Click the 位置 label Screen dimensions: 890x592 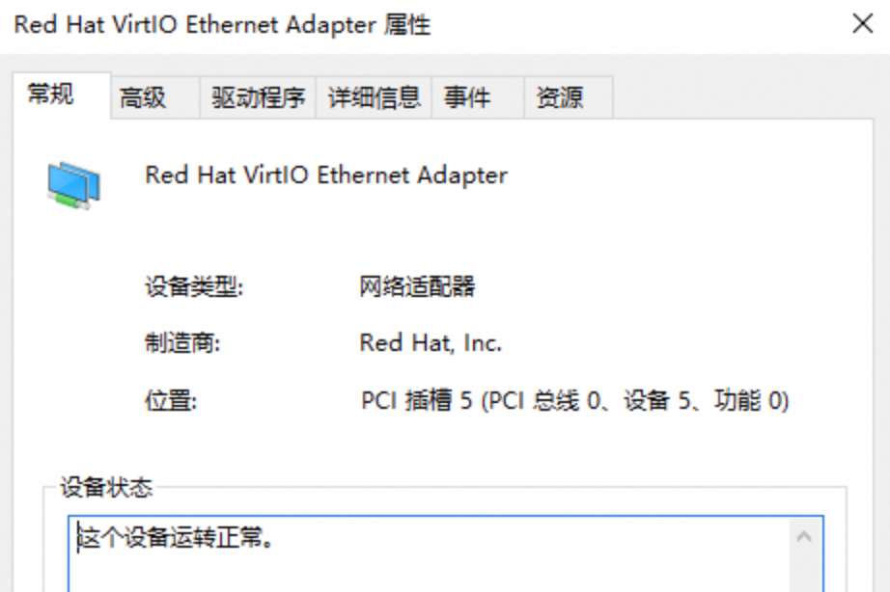point(171,401)
